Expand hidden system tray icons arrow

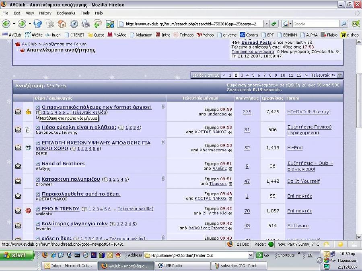(x=319, y=261)
